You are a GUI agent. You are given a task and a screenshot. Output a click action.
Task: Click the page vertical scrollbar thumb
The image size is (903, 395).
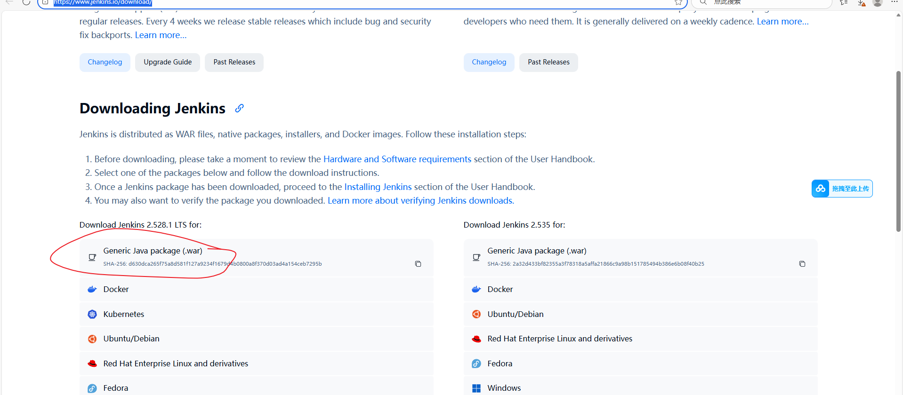pos(898,151)
